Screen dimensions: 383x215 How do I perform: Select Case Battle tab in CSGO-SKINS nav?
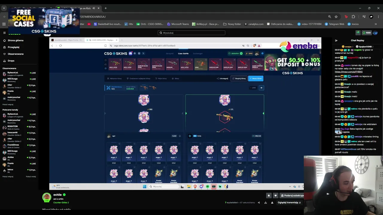click(x=183, y=53)
